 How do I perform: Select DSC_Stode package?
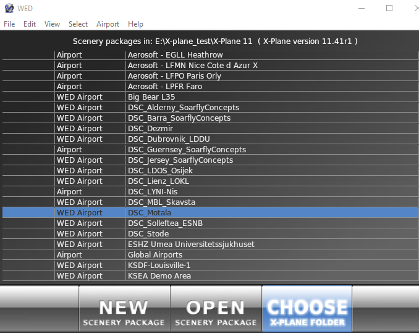point(211,234)
